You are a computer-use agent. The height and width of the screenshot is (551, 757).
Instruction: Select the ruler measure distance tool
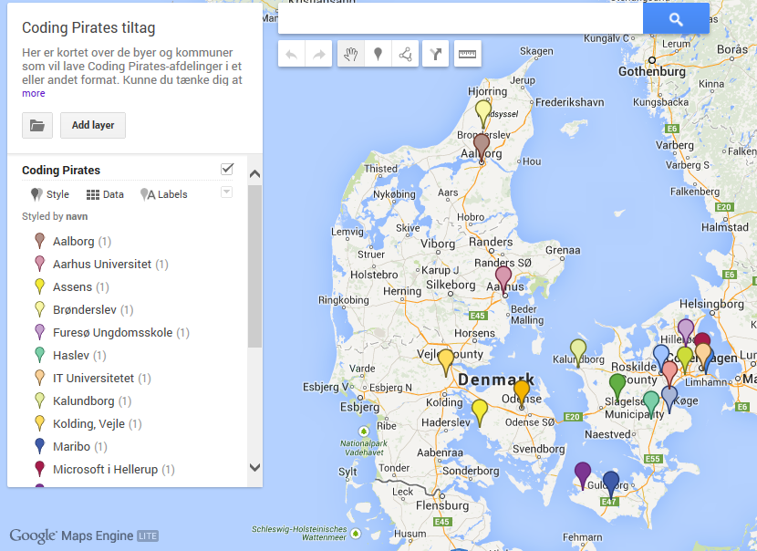468,55
